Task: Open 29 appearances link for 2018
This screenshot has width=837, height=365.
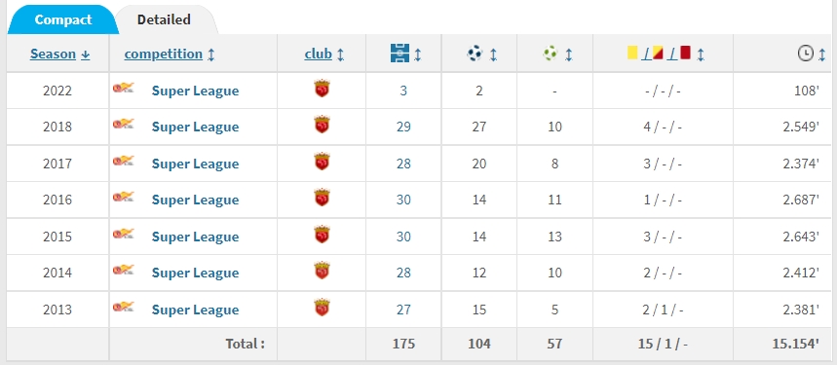Action: (403, 127)
